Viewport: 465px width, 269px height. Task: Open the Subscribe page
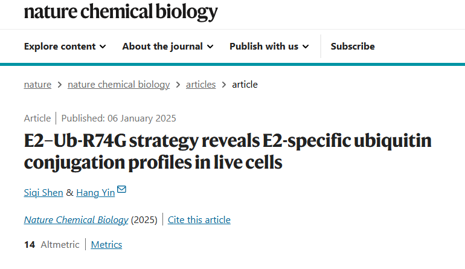(x=353, y=47)
